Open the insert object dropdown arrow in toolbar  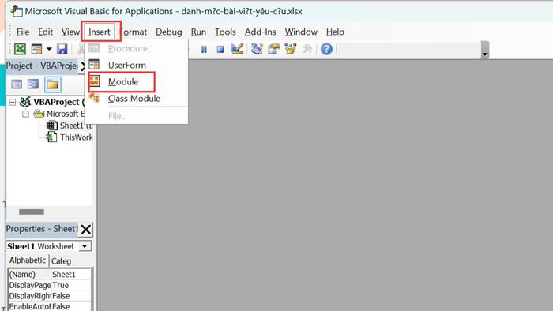(x=49, y=49)
